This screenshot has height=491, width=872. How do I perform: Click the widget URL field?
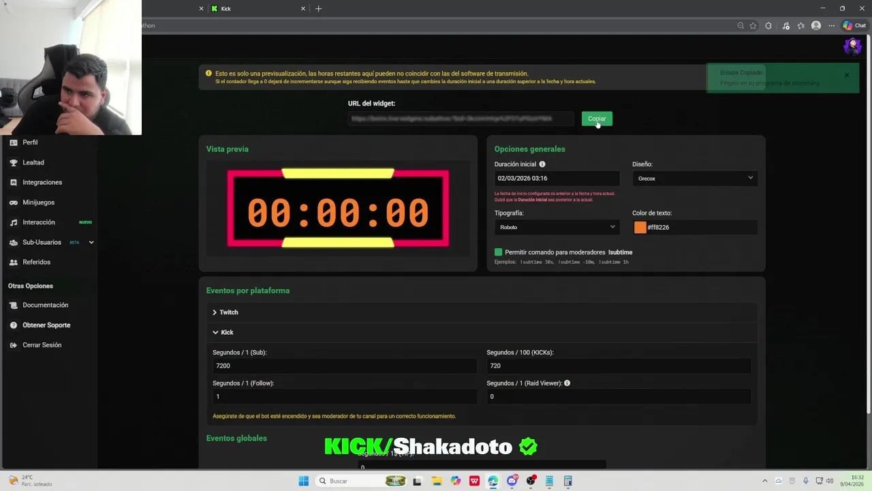461,119
